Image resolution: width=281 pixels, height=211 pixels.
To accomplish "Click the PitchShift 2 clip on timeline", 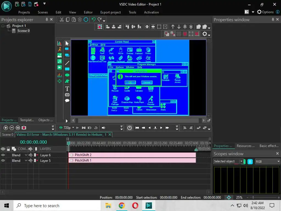I will tap(132, 155).
